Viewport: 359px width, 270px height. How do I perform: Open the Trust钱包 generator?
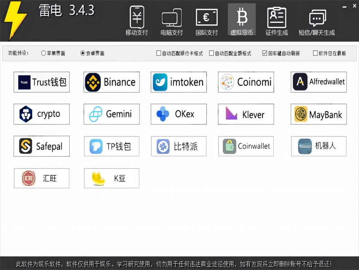click(41, 82)
